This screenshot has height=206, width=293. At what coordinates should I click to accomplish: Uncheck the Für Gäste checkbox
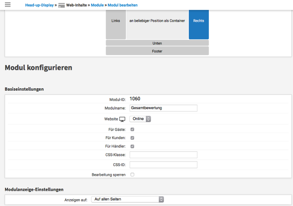click(x=132, y=129)
